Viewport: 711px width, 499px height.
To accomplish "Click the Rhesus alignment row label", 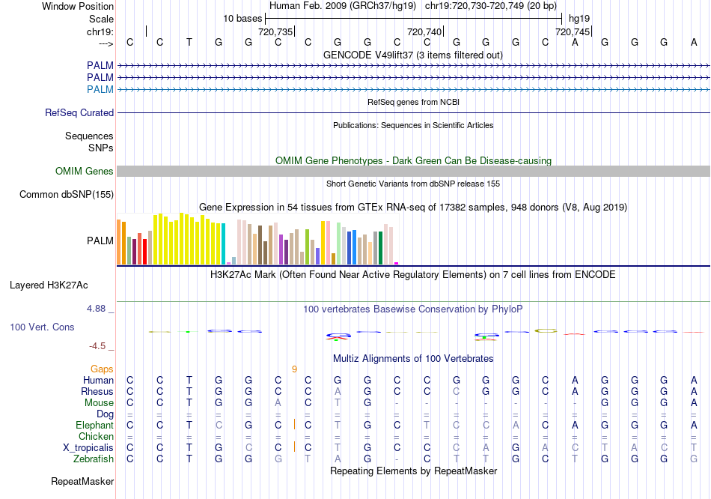I will pos(97,391).
